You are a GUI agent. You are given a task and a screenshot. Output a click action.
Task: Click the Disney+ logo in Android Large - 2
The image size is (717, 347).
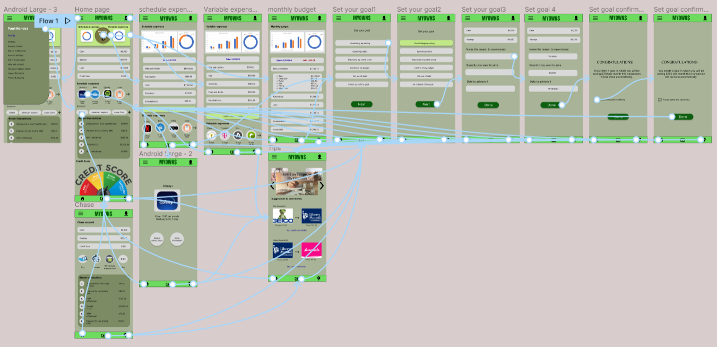(x=168, y=201)
